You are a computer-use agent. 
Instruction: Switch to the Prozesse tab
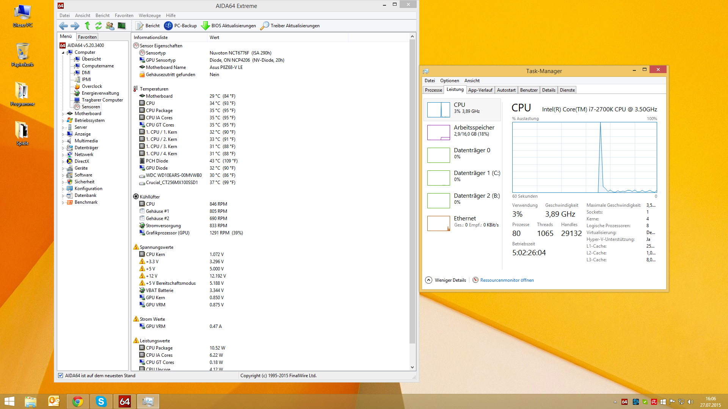(x=433, y=90)
